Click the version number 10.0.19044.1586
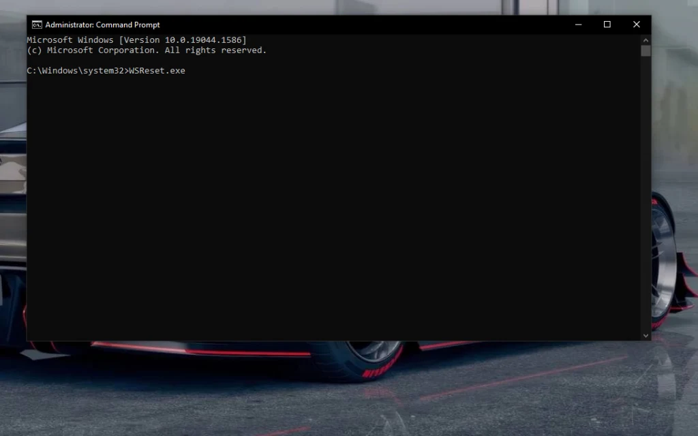698x436 pixels. coord(202,40)
